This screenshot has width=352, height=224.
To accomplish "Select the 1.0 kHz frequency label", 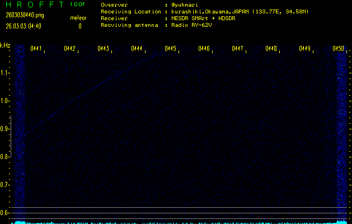I will click(6, 101).
